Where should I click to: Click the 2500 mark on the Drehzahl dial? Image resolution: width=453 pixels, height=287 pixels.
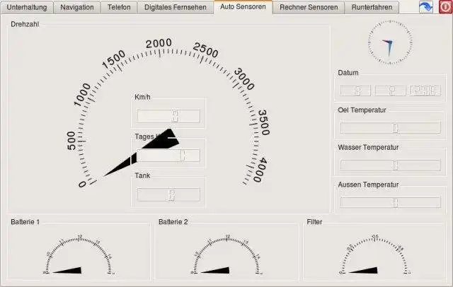[206, 50]
